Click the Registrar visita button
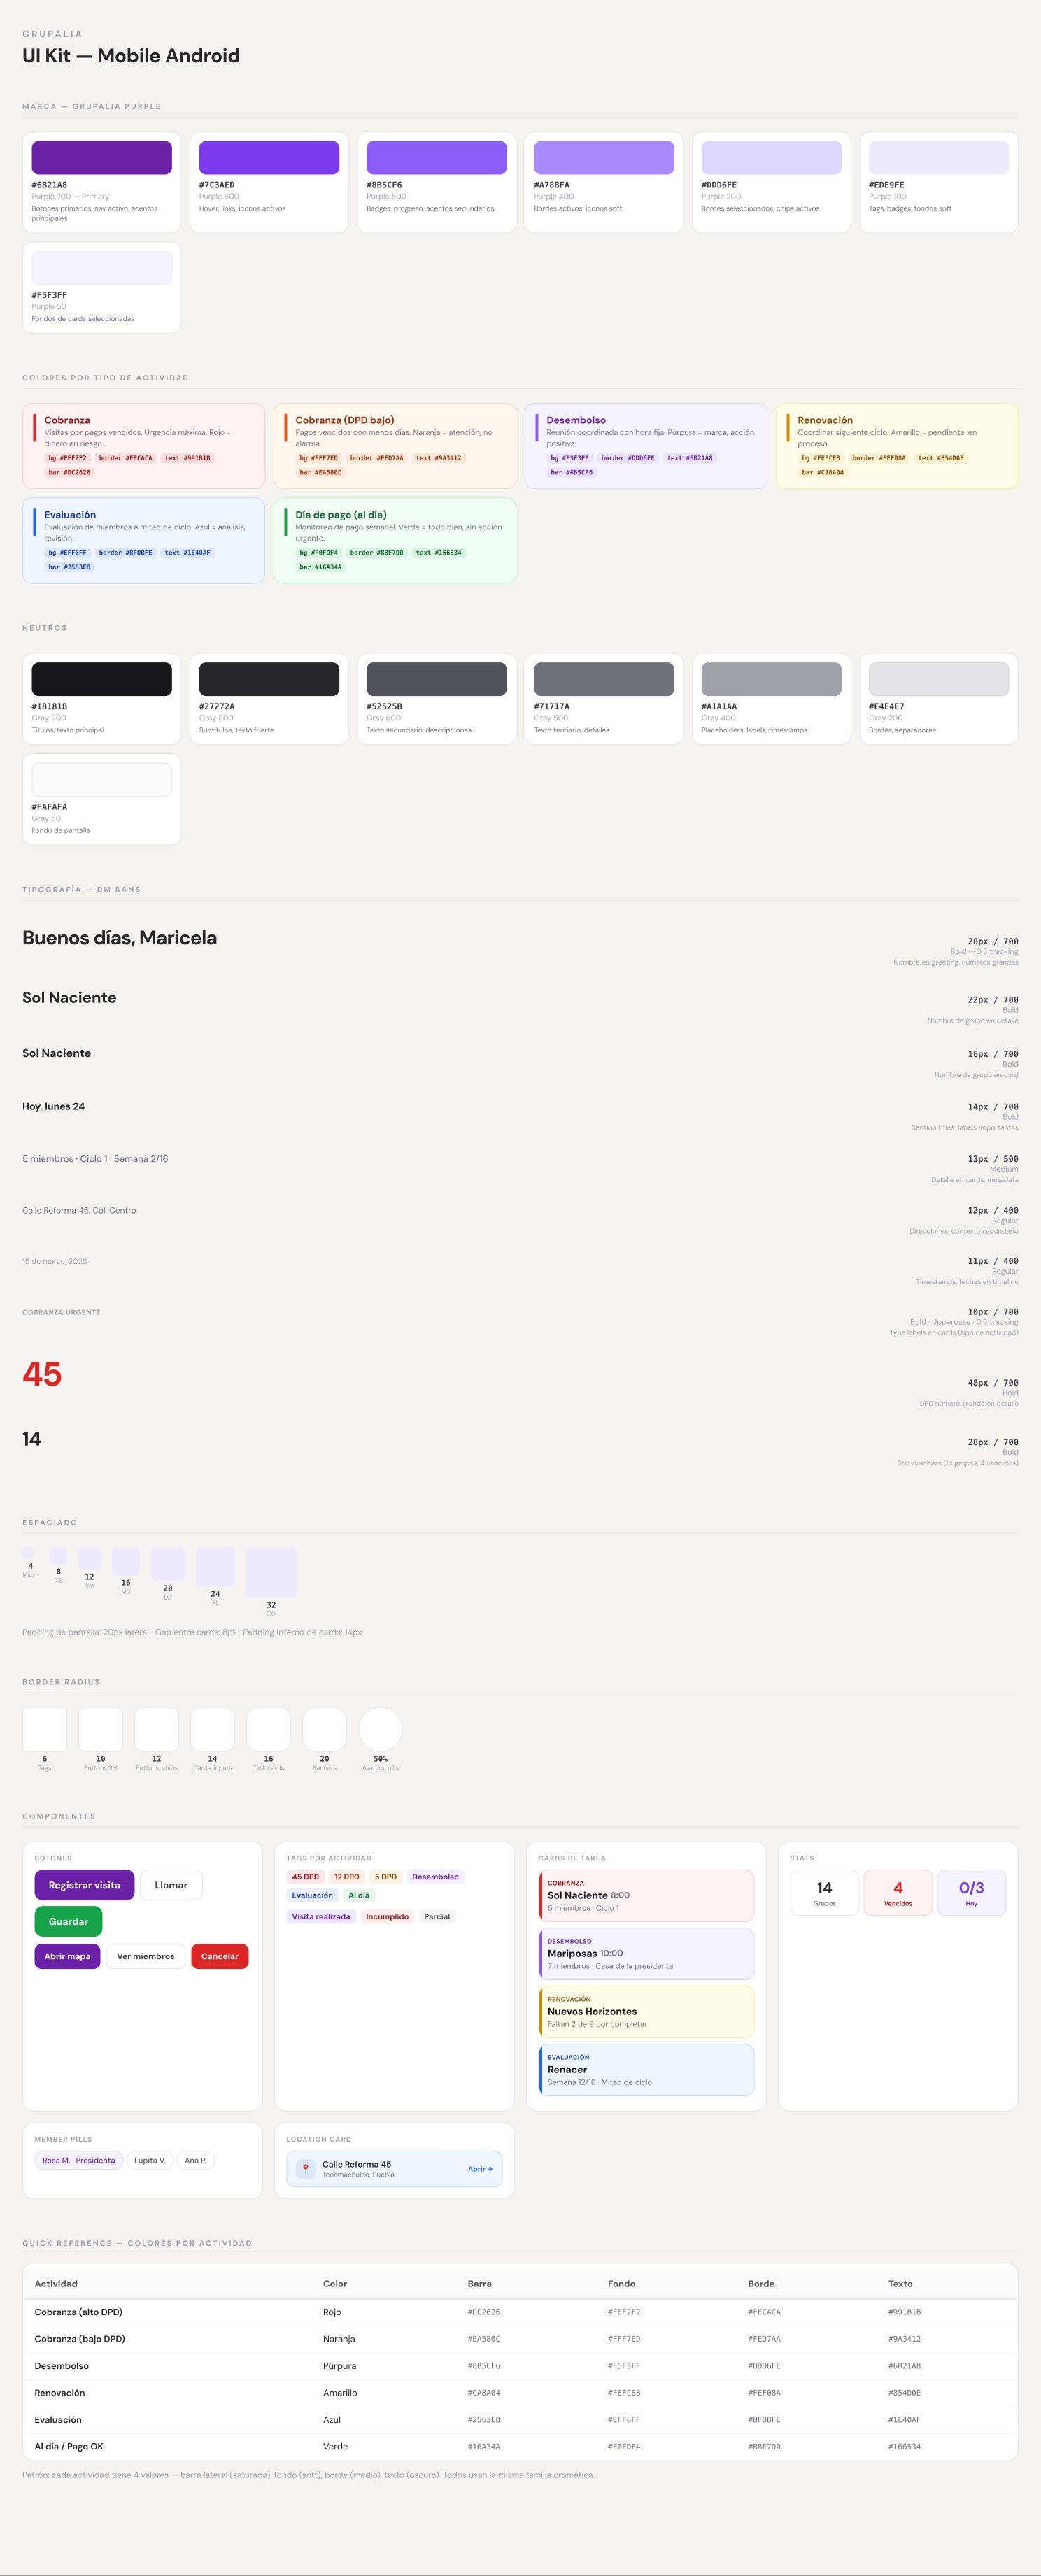The image size is (1041, 2576). (x=84, y=1885)
